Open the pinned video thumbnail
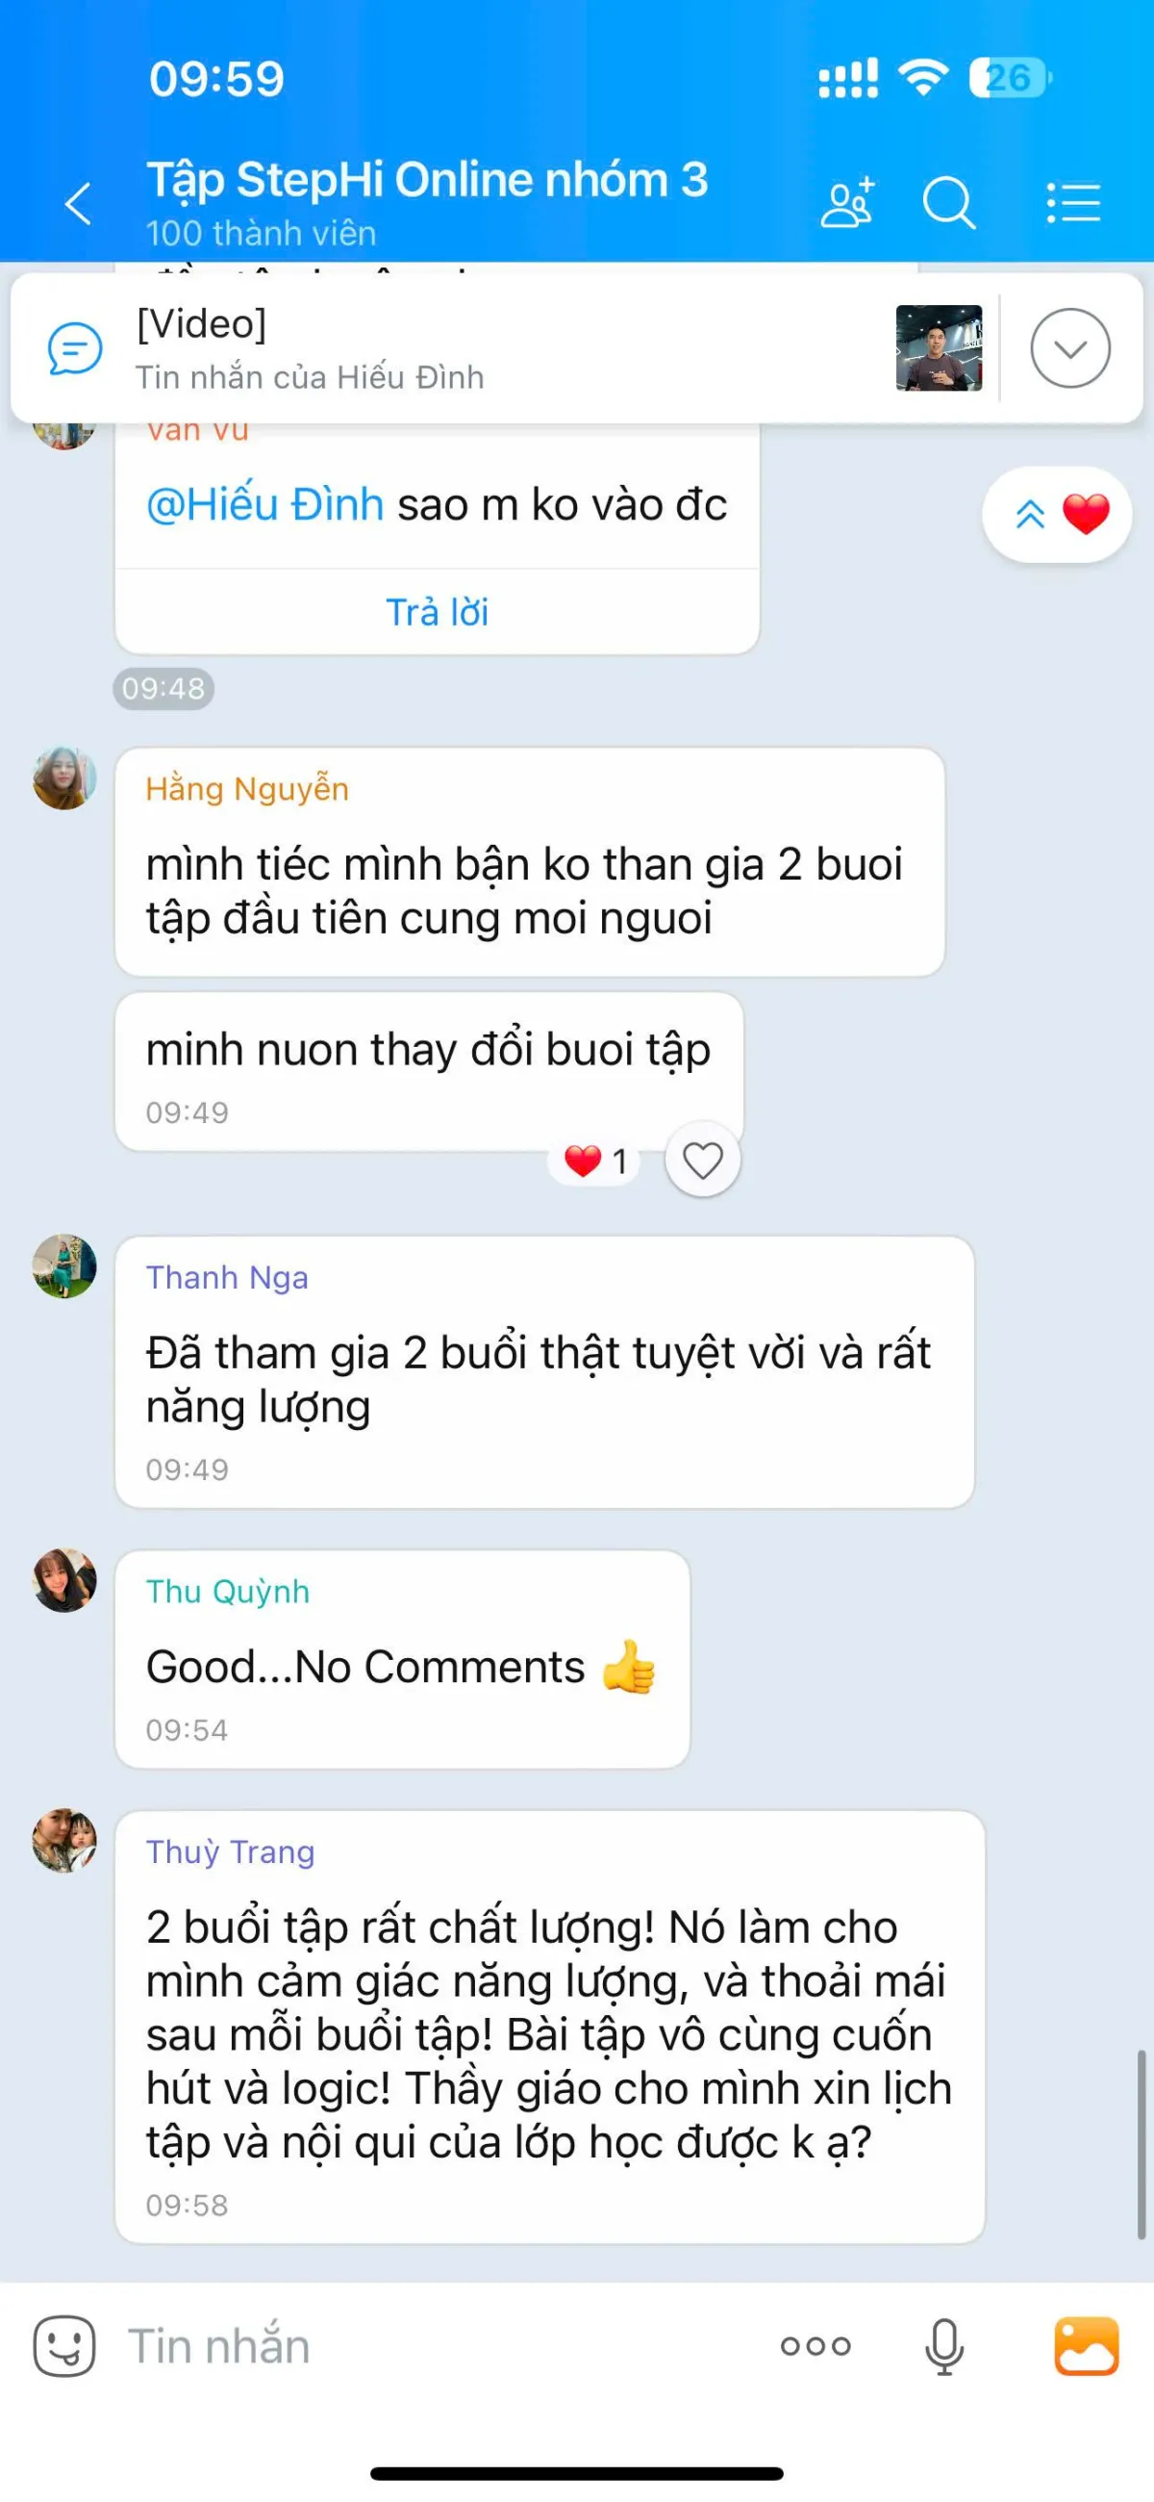1154x2502 pixels. coord(939,347)
